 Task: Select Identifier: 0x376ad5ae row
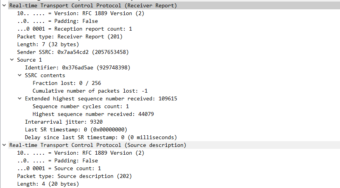point(78,67)
